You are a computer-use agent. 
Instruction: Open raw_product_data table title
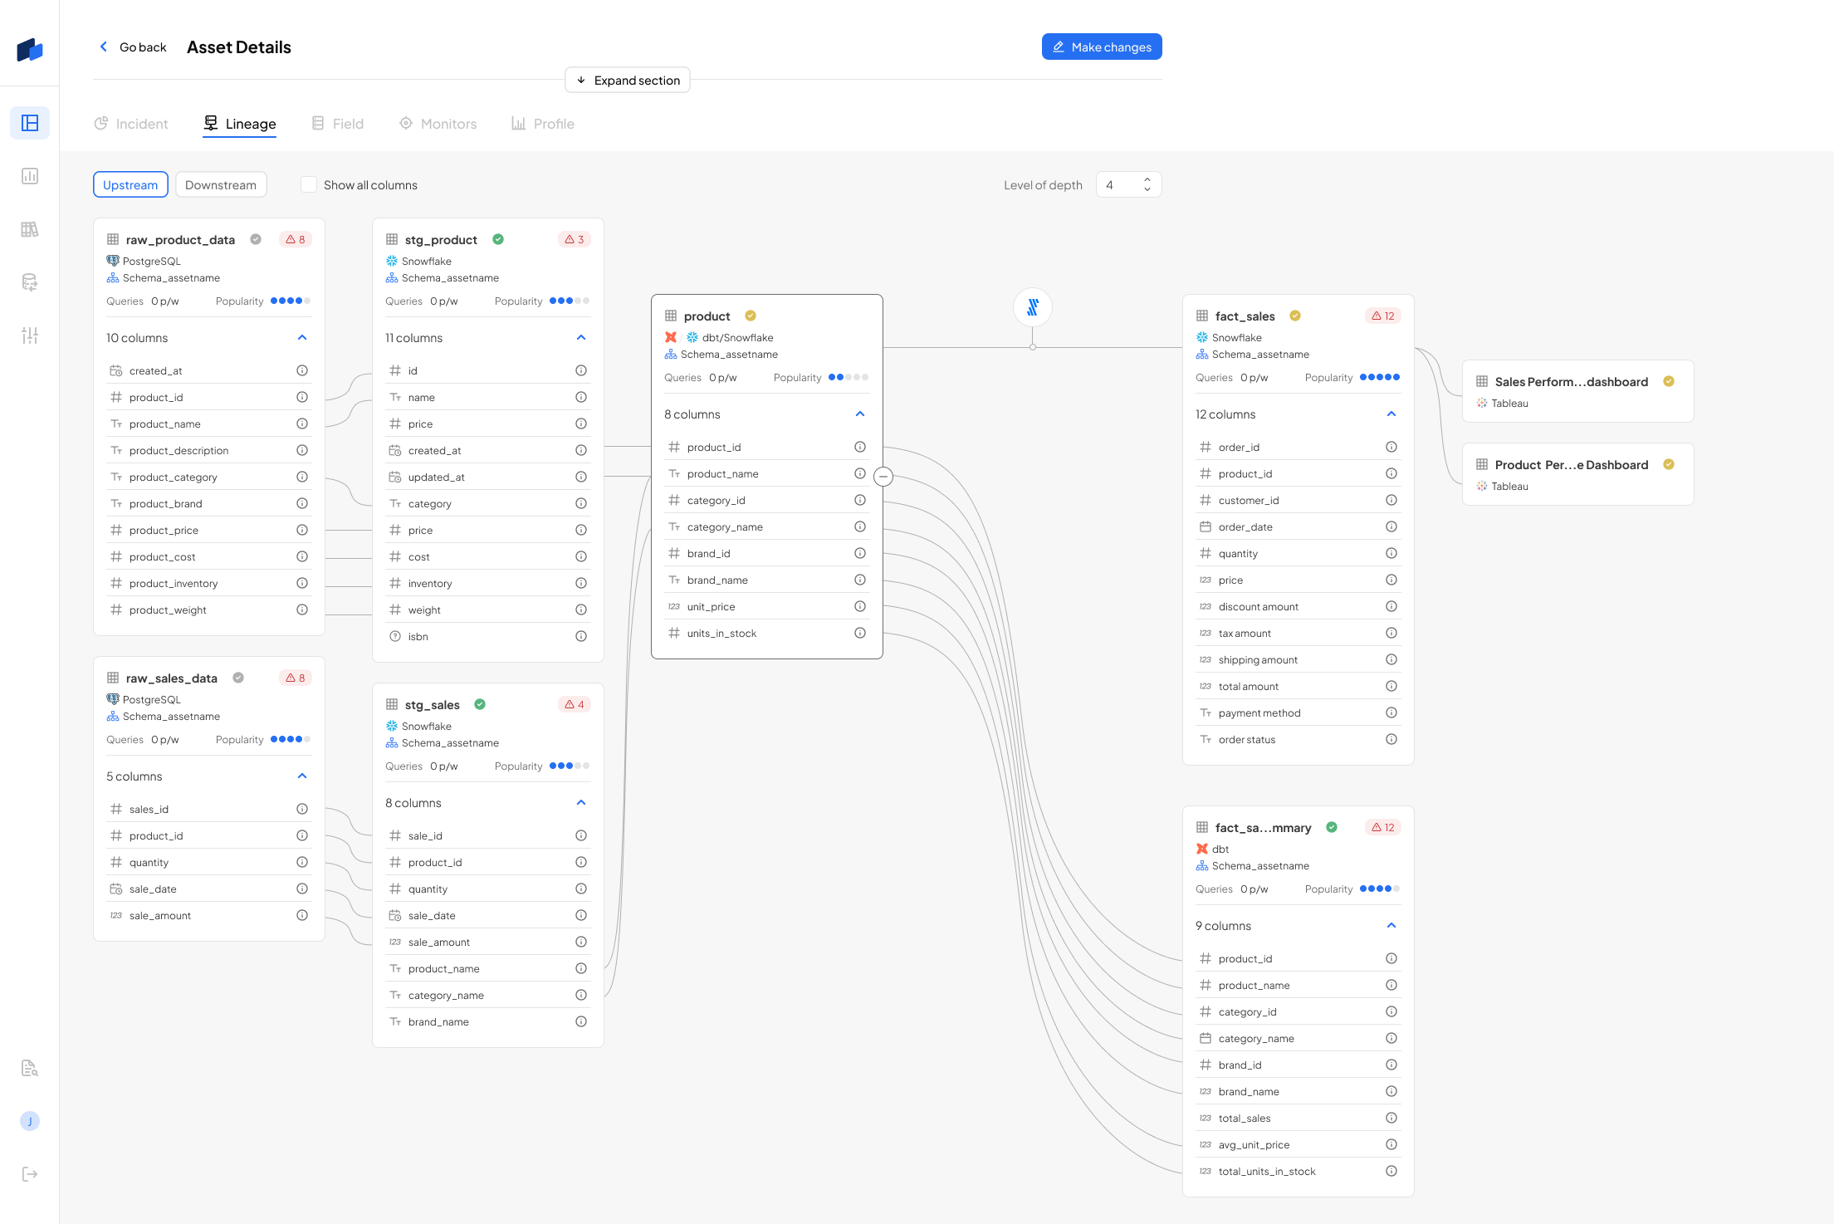click(180, 239)
